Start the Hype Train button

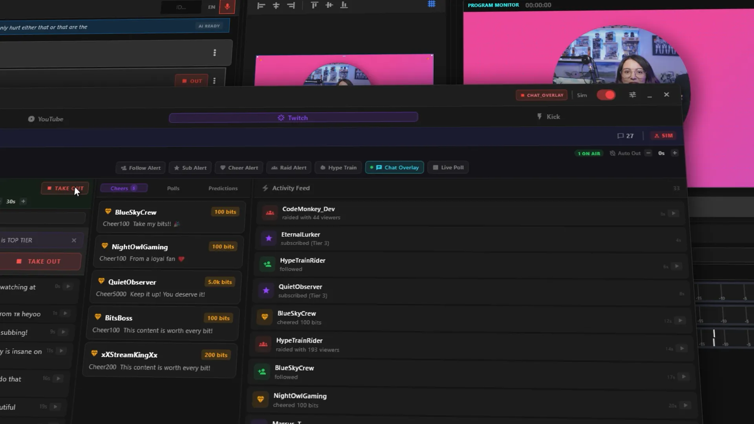tap(338, 168)
